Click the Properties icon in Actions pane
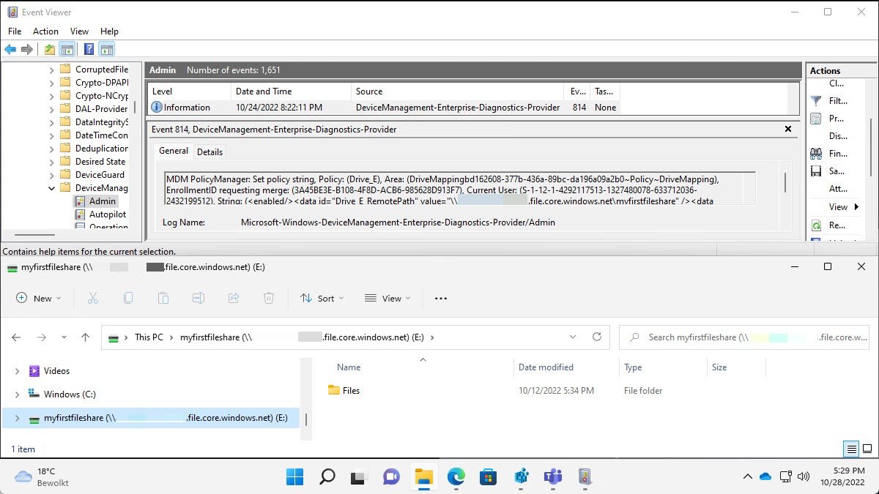Image resolution: width=879 pixels, height=494 pixels. tap(816, 119)
